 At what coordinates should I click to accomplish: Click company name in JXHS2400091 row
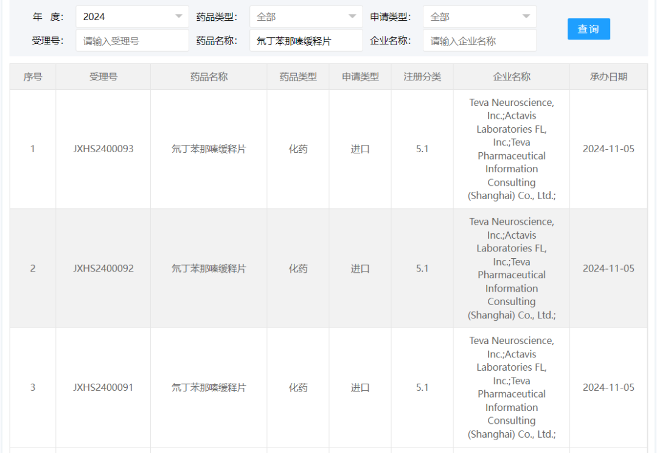click(512, 388)
